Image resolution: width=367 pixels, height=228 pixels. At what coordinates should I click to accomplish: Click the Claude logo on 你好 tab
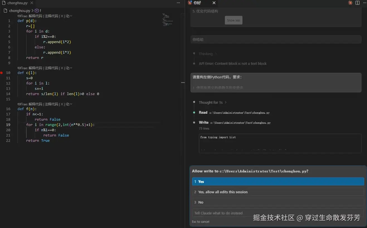coord(190,3)
